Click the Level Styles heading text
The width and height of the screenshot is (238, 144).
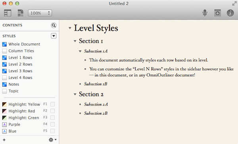coord(96,28)
